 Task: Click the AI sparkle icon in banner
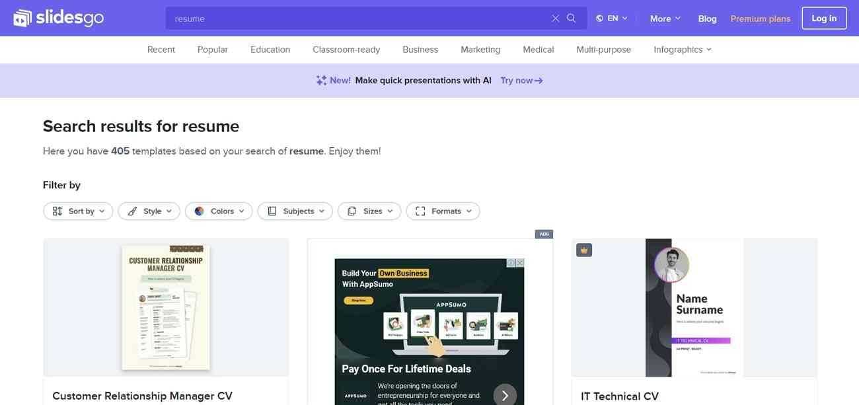(321, 81)
